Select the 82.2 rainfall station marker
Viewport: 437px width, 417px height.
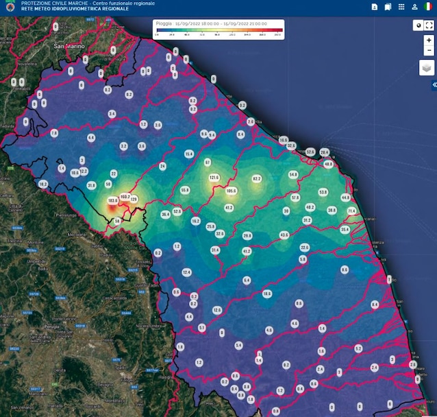tap(256, 179)
